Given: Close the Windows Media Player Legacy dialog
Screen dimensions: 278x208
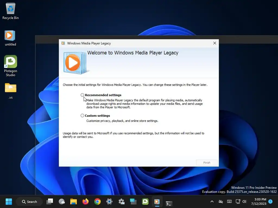Looking at the screenshot, I should [214, 43].
